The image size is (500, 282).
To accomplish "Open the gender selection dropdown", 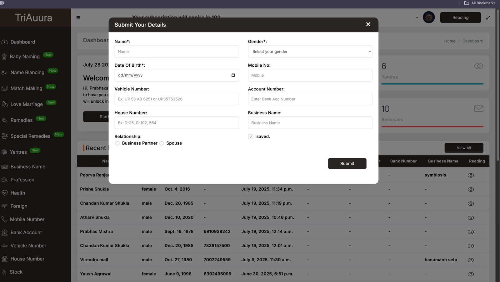I will coord(310,51).
